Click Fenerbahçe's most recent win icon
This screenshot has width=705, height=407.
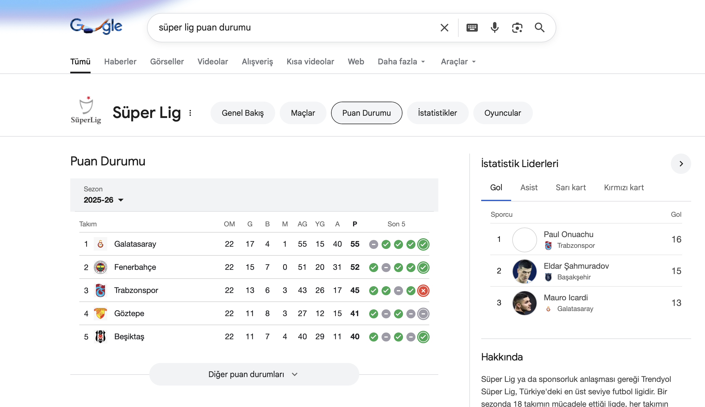click(x=423, y=267)
